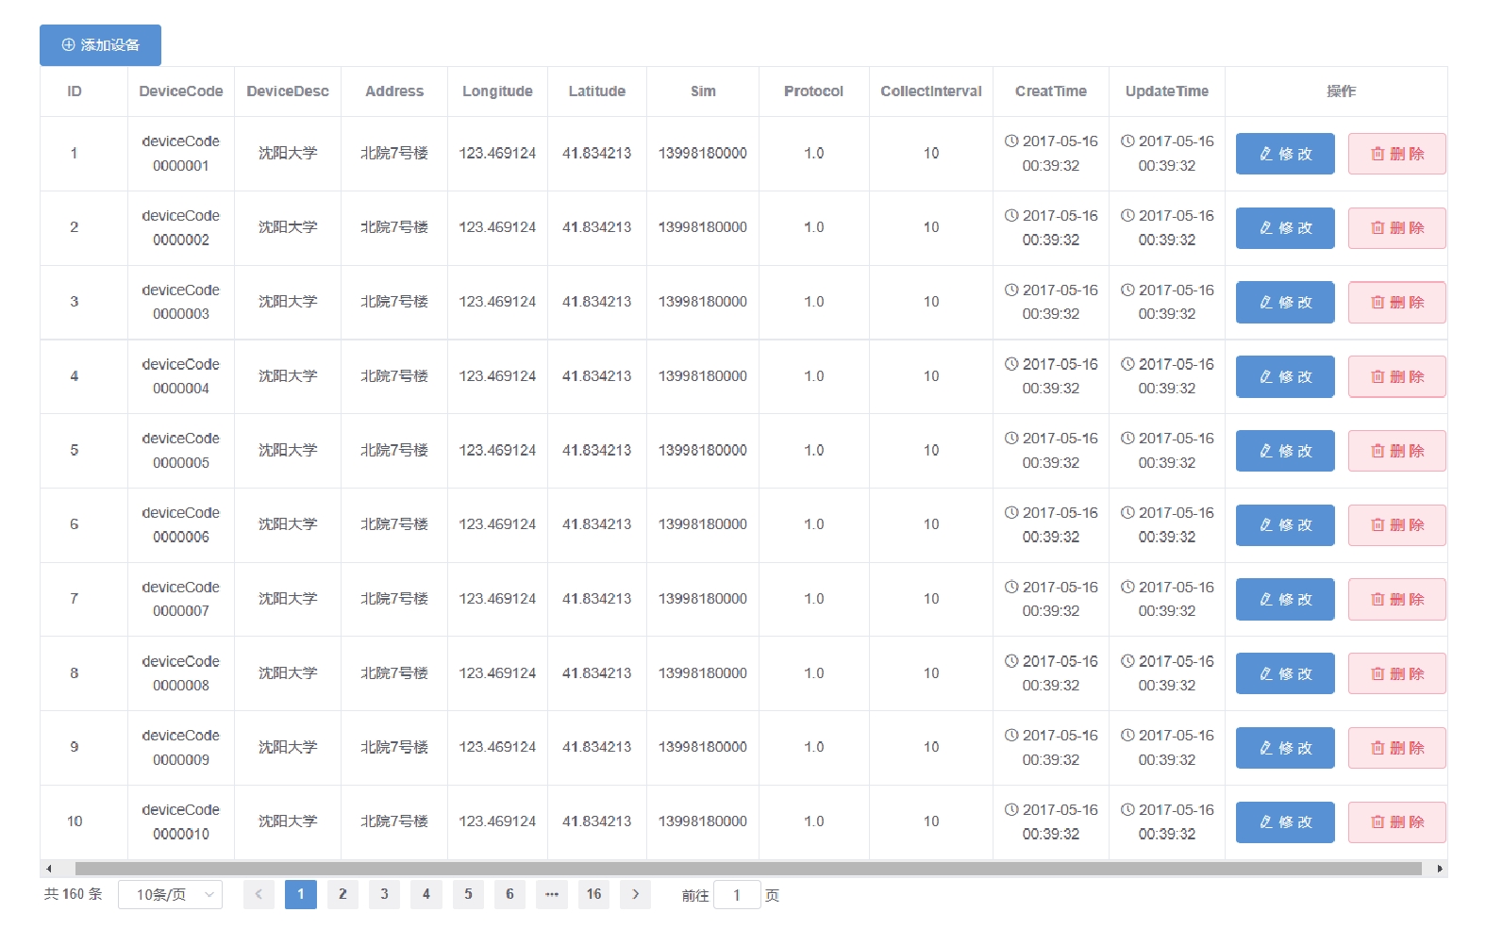This screenshot has width=1486, height=929.
Task: Select pagination page 6
Action: (509, 894)
